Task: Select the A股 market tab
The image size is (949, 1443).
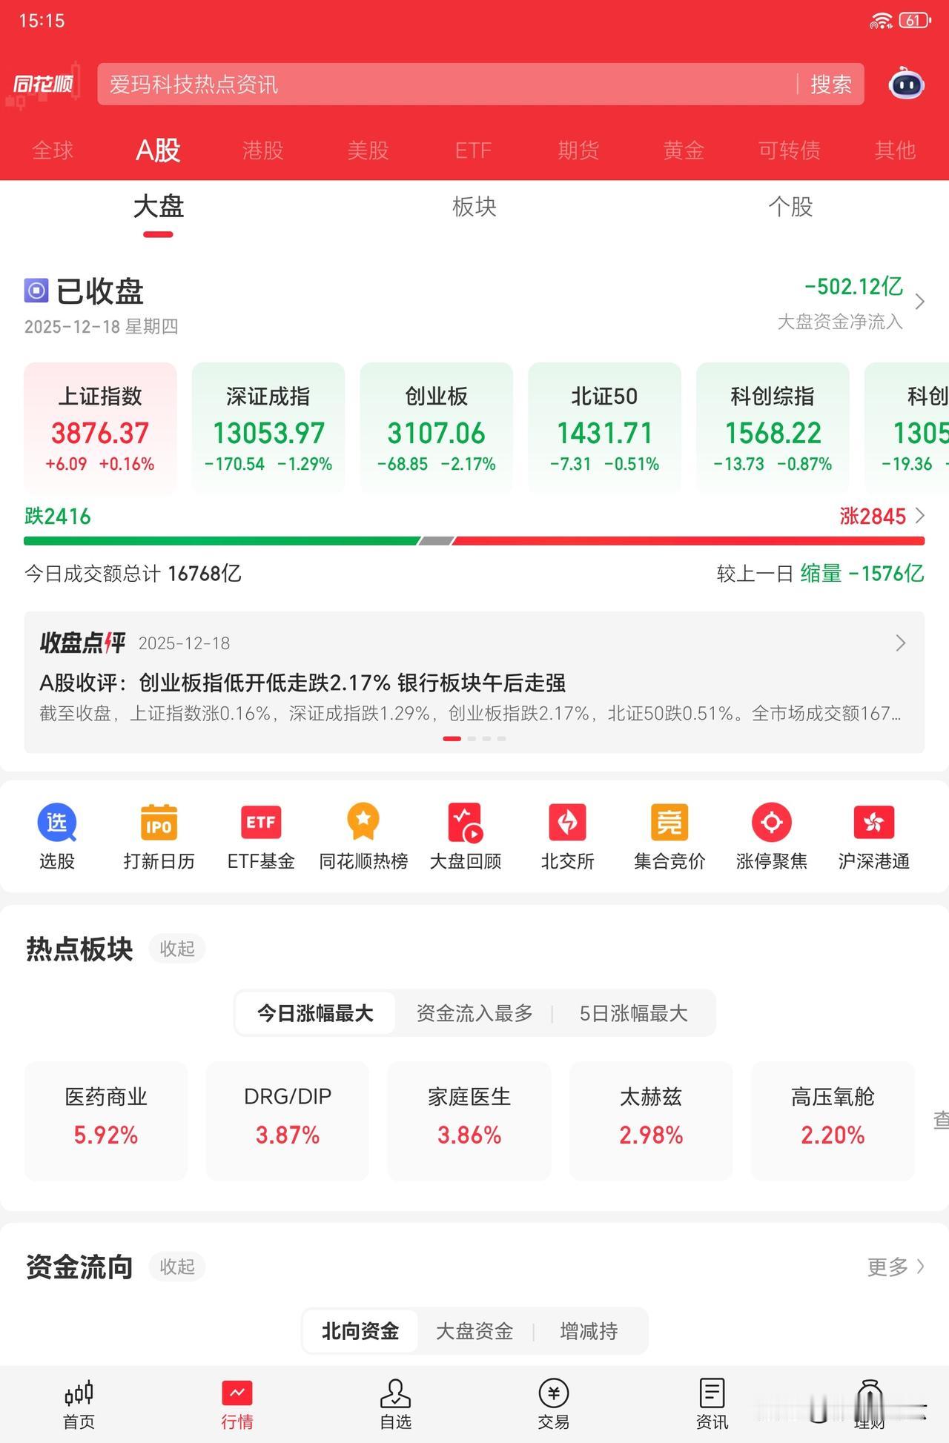Action: (x=158, y=150)
